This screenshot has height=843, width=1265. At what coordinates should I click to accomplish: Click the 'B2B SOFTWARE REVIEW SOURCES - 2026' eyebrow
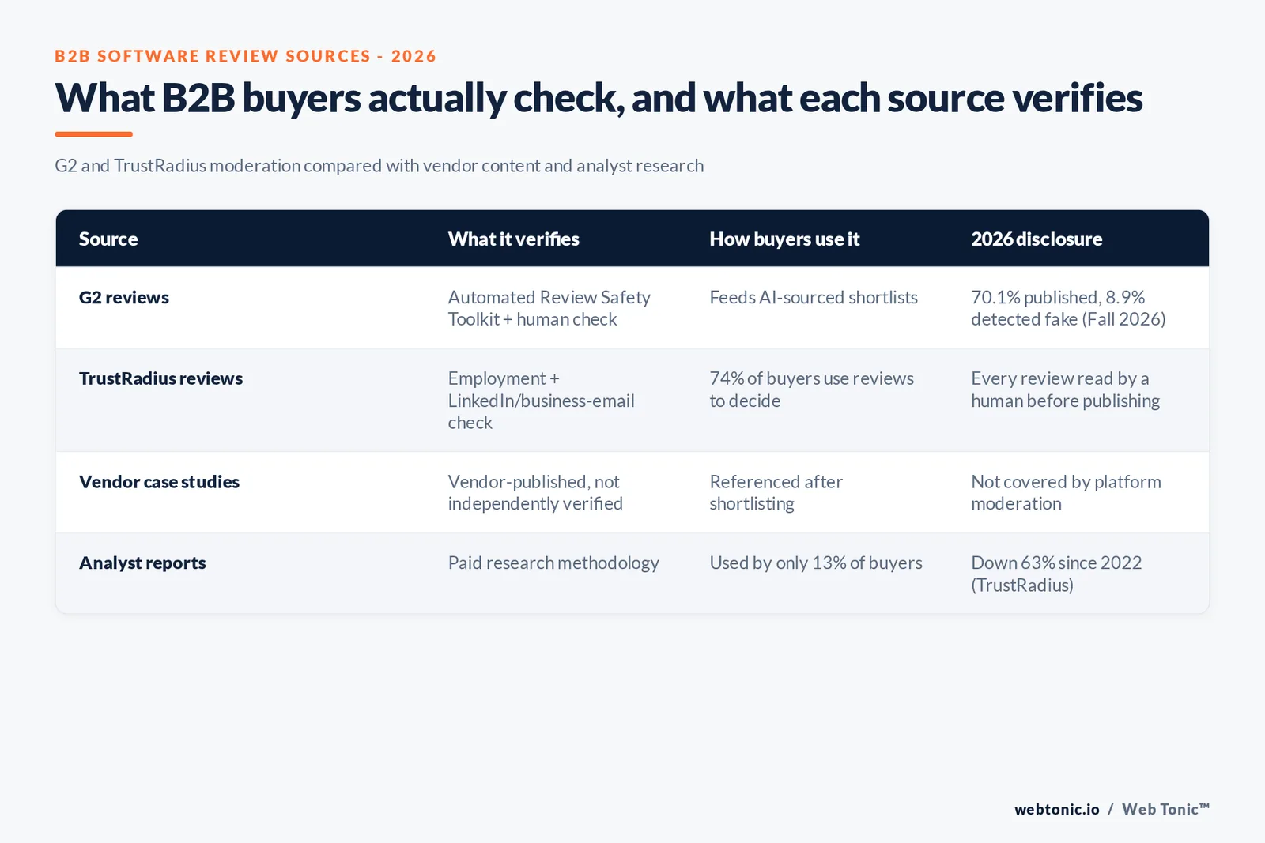click(245, 56)
